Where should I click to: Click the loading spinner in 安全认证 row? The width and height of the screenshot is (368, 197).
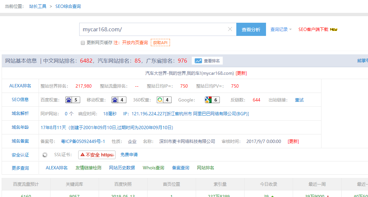click(45, 155)
